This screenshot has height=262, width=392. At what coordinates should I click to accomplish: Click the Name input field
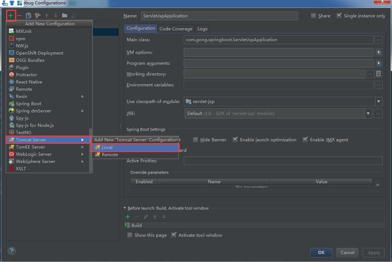point(219,16)
